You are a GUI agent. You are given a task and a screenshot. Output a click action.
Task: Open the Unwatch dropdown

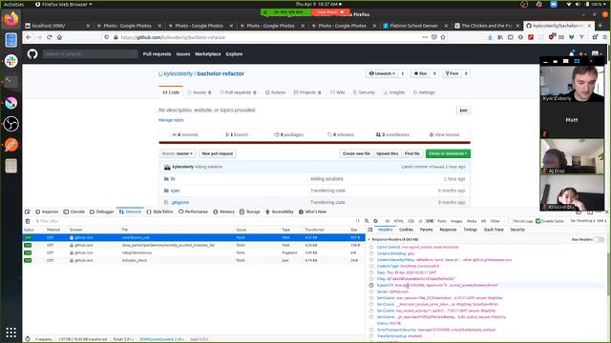[x=382, y=73]
